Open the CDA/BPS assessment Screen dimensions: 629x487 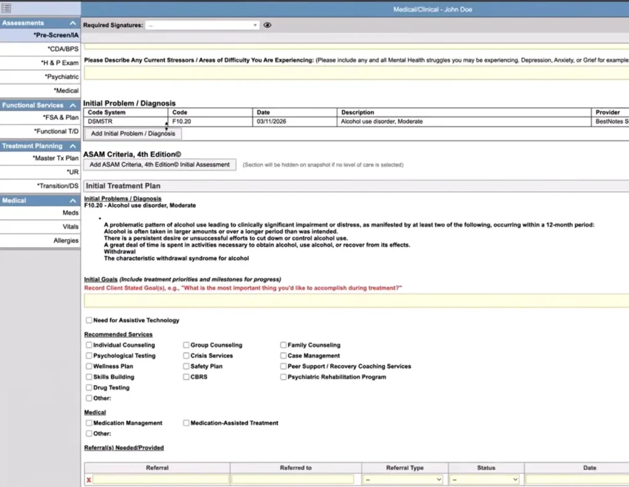[40, 49]
